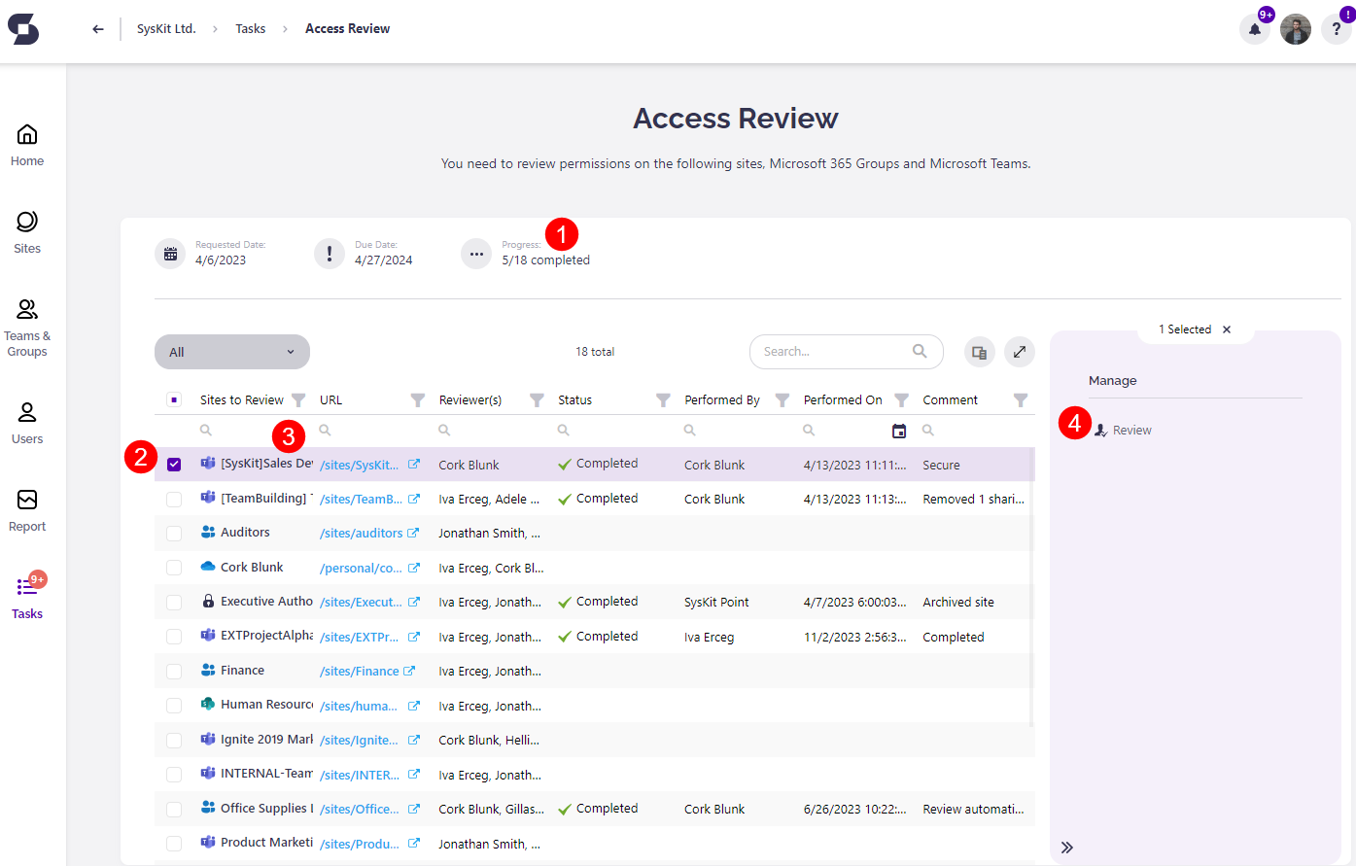The image size is (1356, 866).
Task: Click SysKit Ltd. in the breadcrumb
Action: click(165, 28)
